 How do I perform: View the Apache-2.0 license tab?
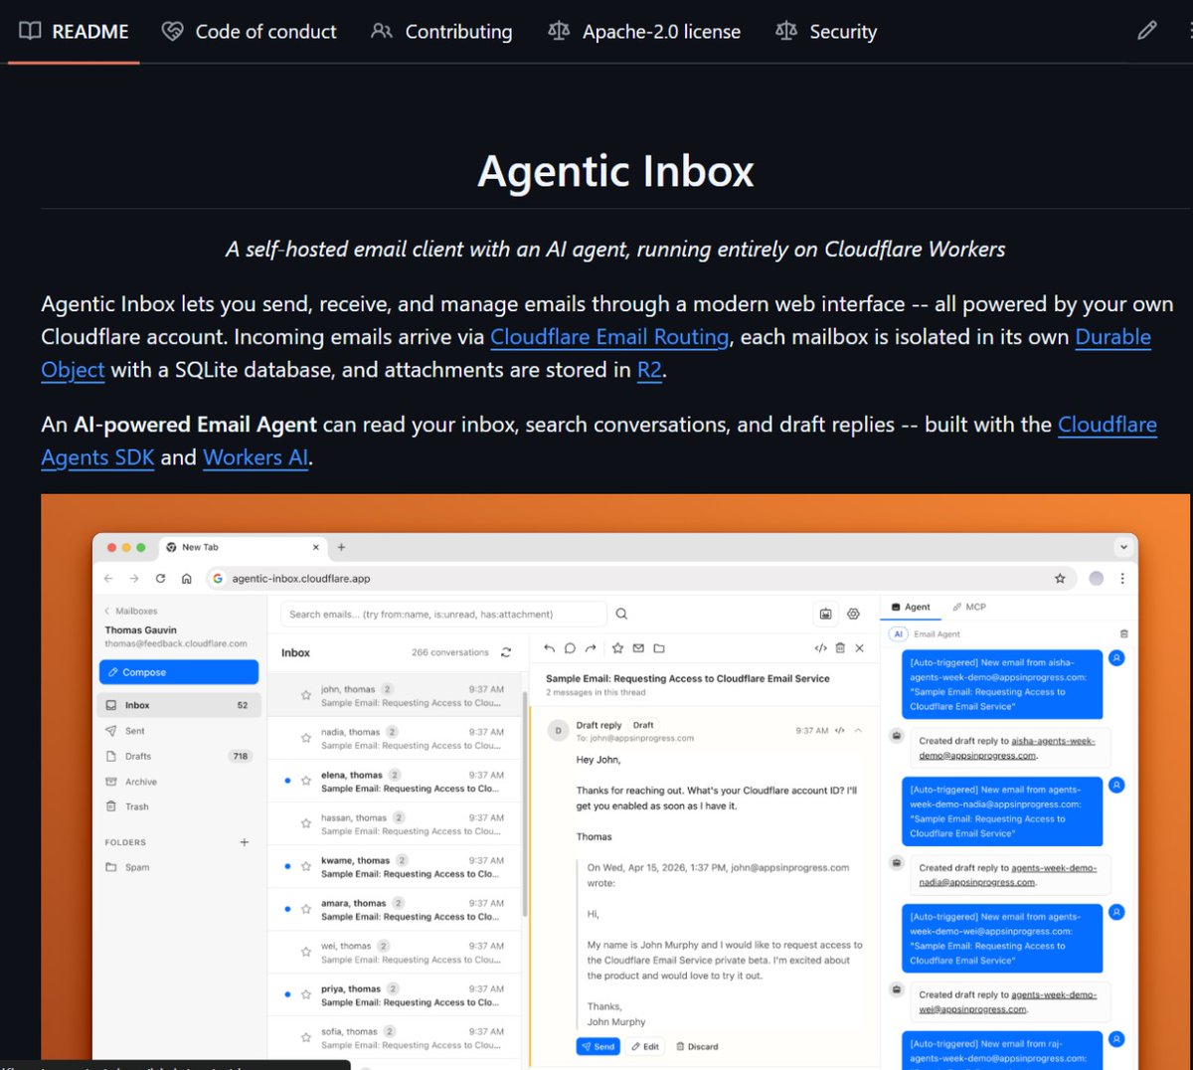coord(644,32)
